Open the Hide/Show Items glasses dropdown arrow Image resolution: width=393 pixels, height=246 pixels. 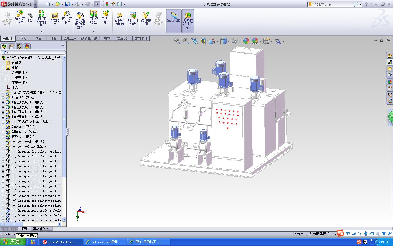click(x=240, y=41)
